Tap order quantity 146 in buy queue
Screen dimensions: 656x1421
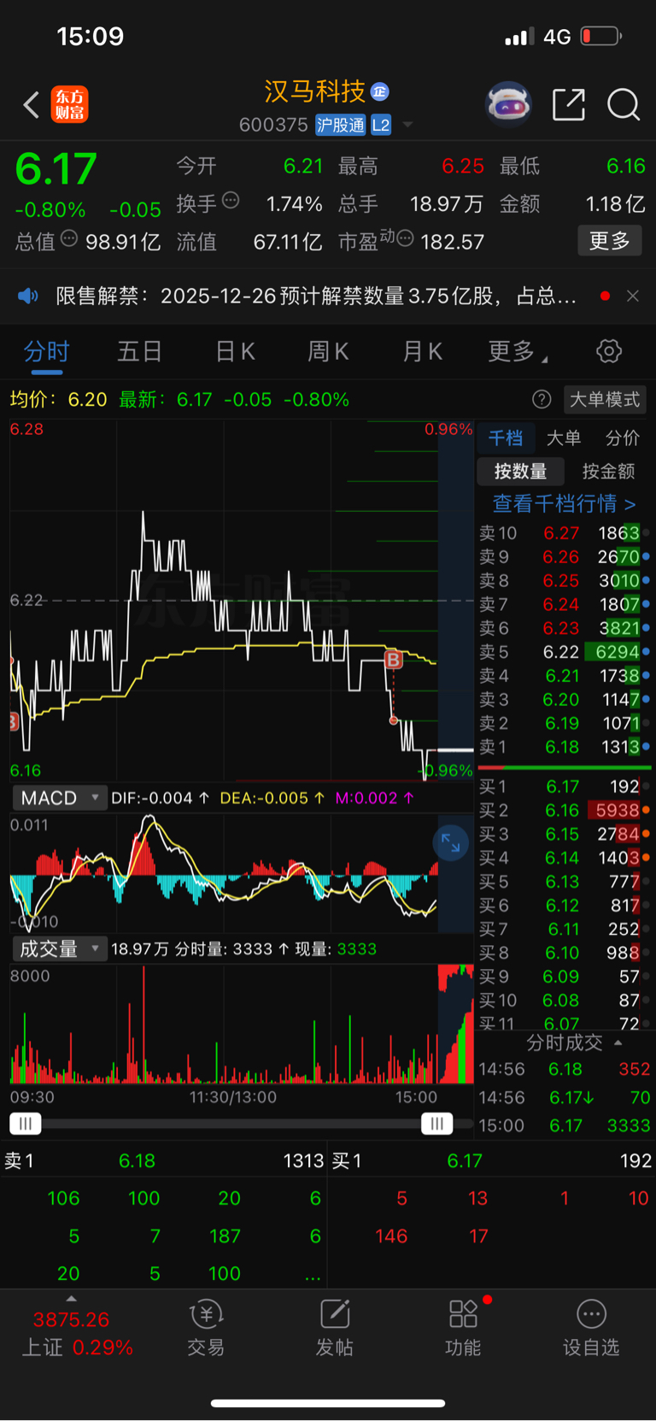(x=391, y=1236)
